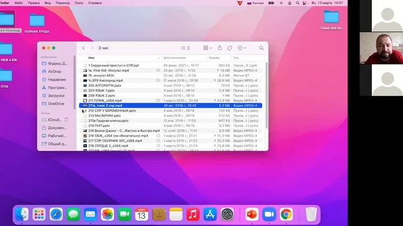
Task: Select Яндекс.Д... in Finder sidebar
Action: 55,63
